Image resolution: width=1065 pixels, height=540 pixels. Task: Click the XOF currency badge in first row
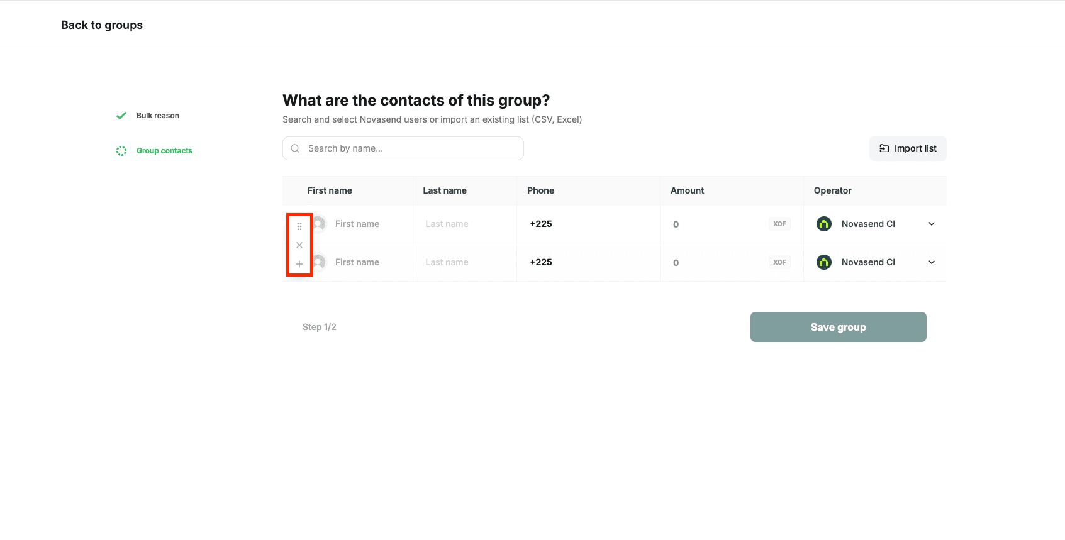(779, 224)
